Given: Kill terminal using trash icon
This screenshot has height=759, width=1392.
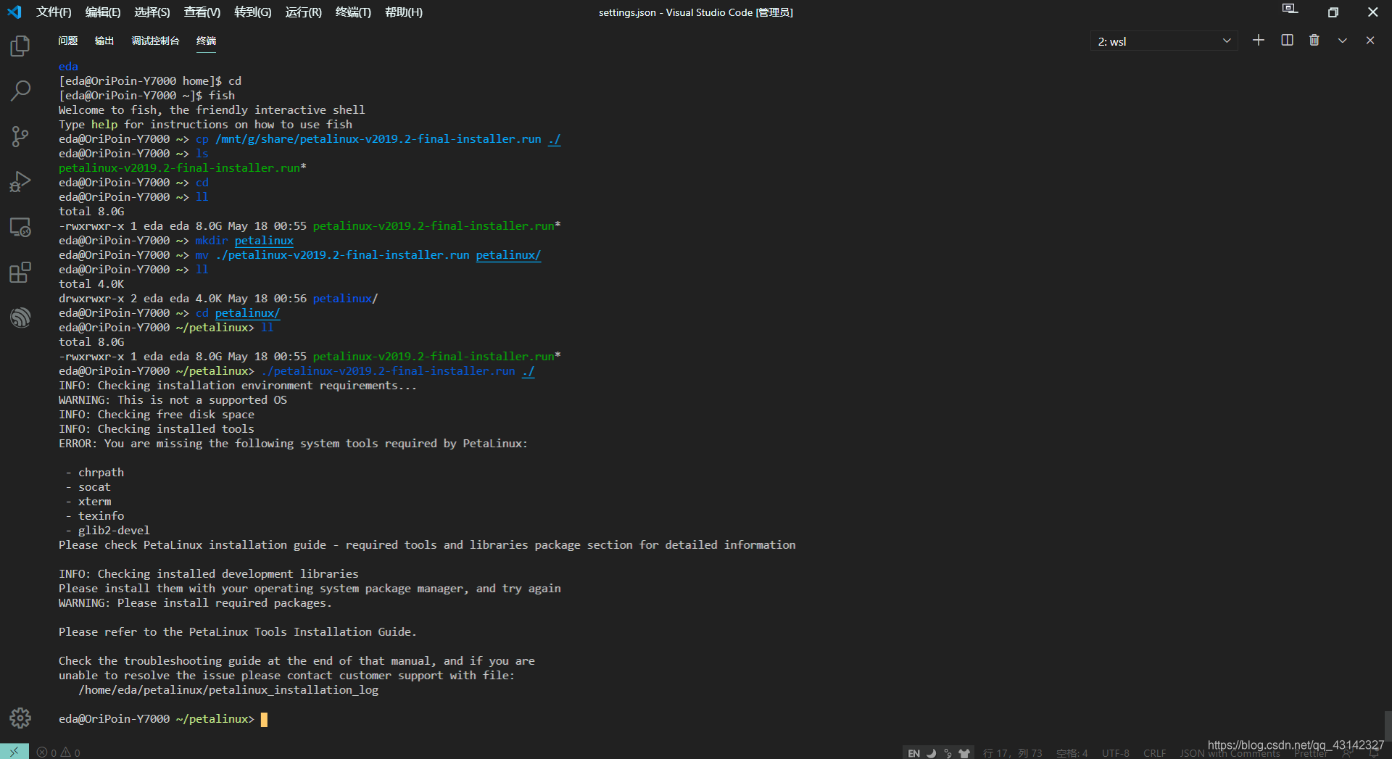Looking at the screenshot, I should (x=1314, y=40).
